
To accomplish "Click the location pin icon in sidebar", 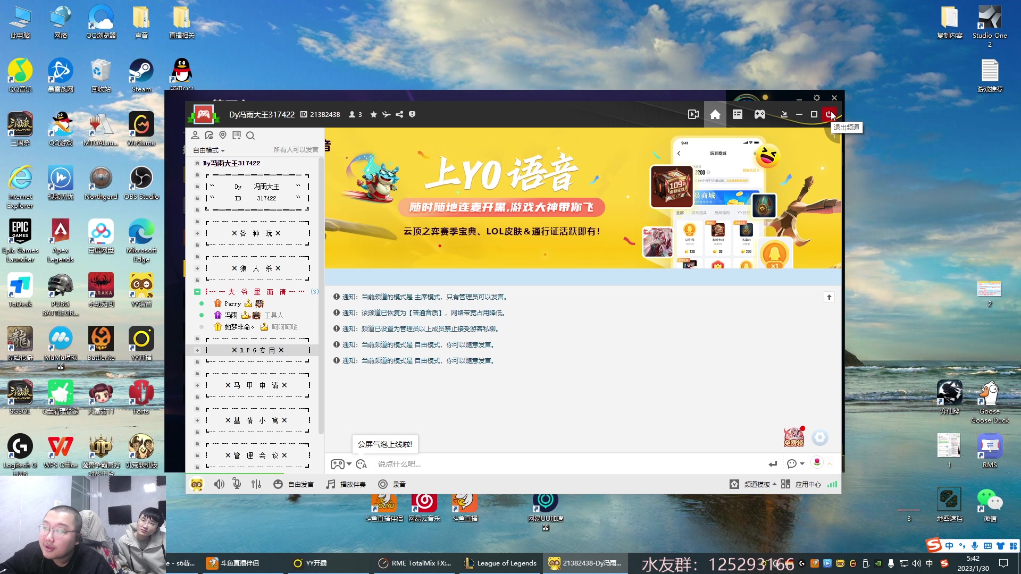I will [223, 136].
